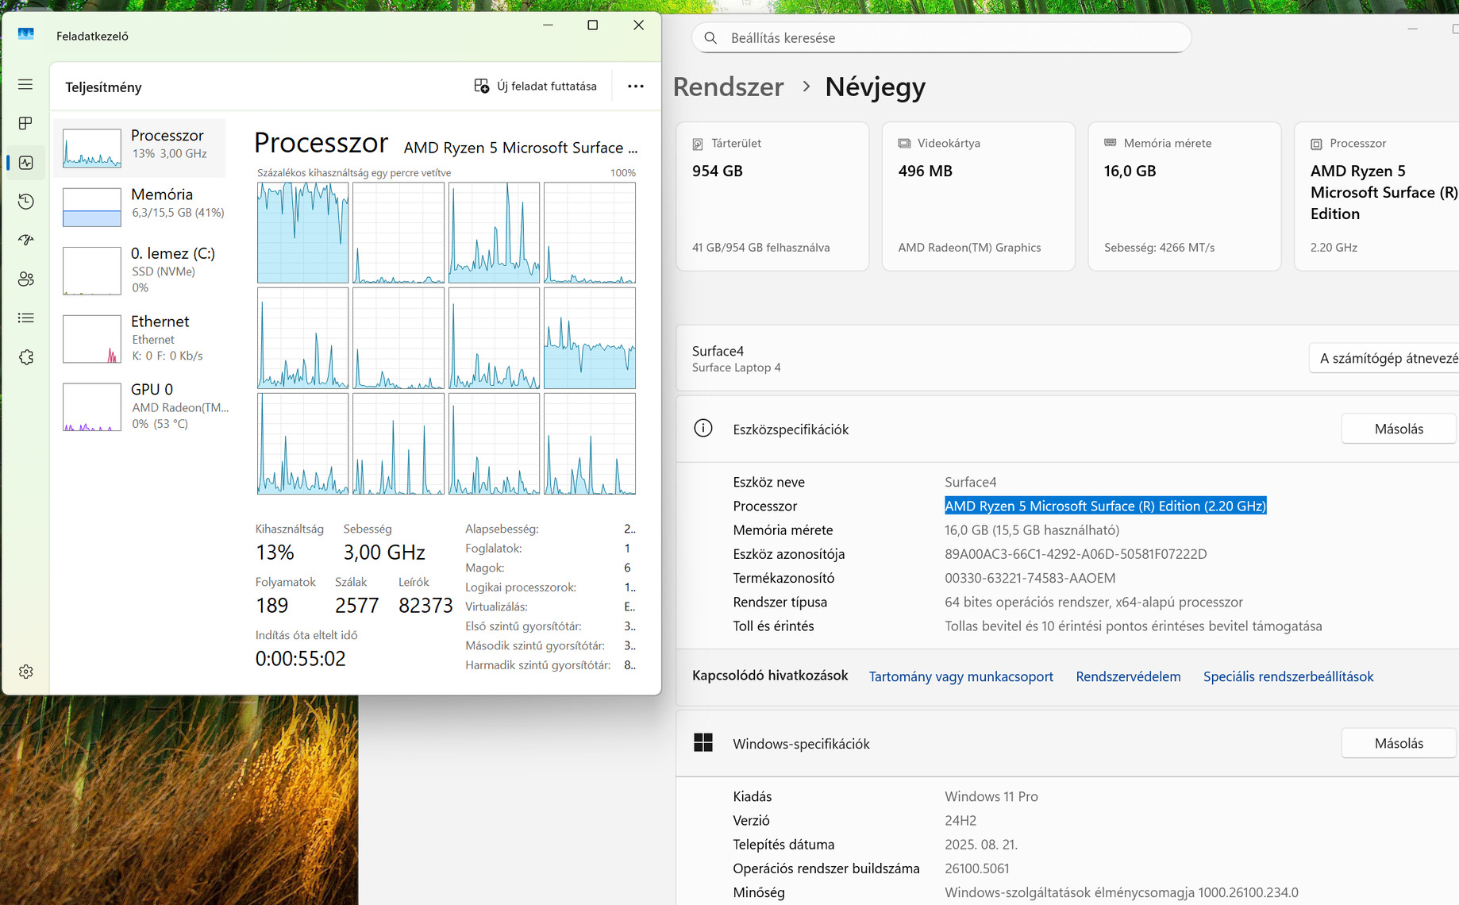Image resolution: width=1459 pixels, height=905 pixels.
Task: Click the GPU 0 mini graph thumbnail
Action: [92, 407]
